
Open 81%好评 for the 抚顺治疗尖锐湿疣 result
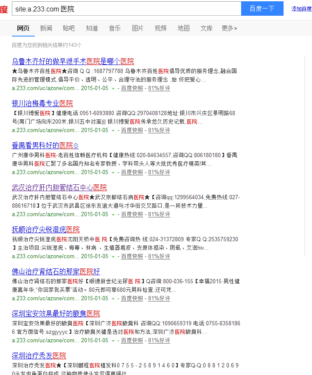pyautogui.click(x=159, y=257)
